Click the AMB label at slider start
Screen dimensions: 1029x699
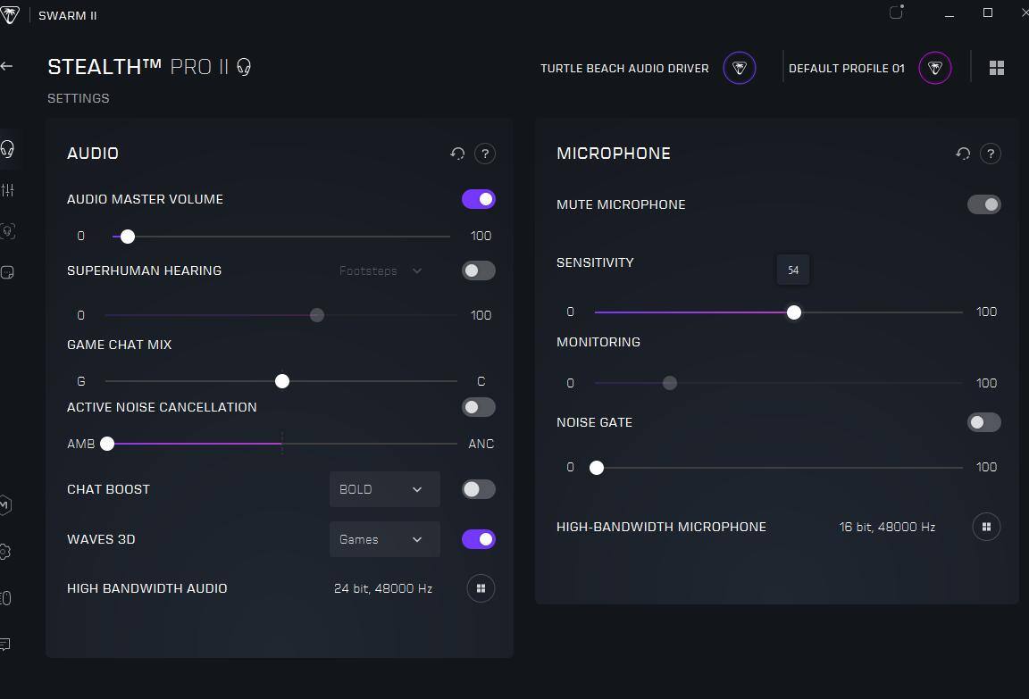pyautogui.click(x=80, y=444)
